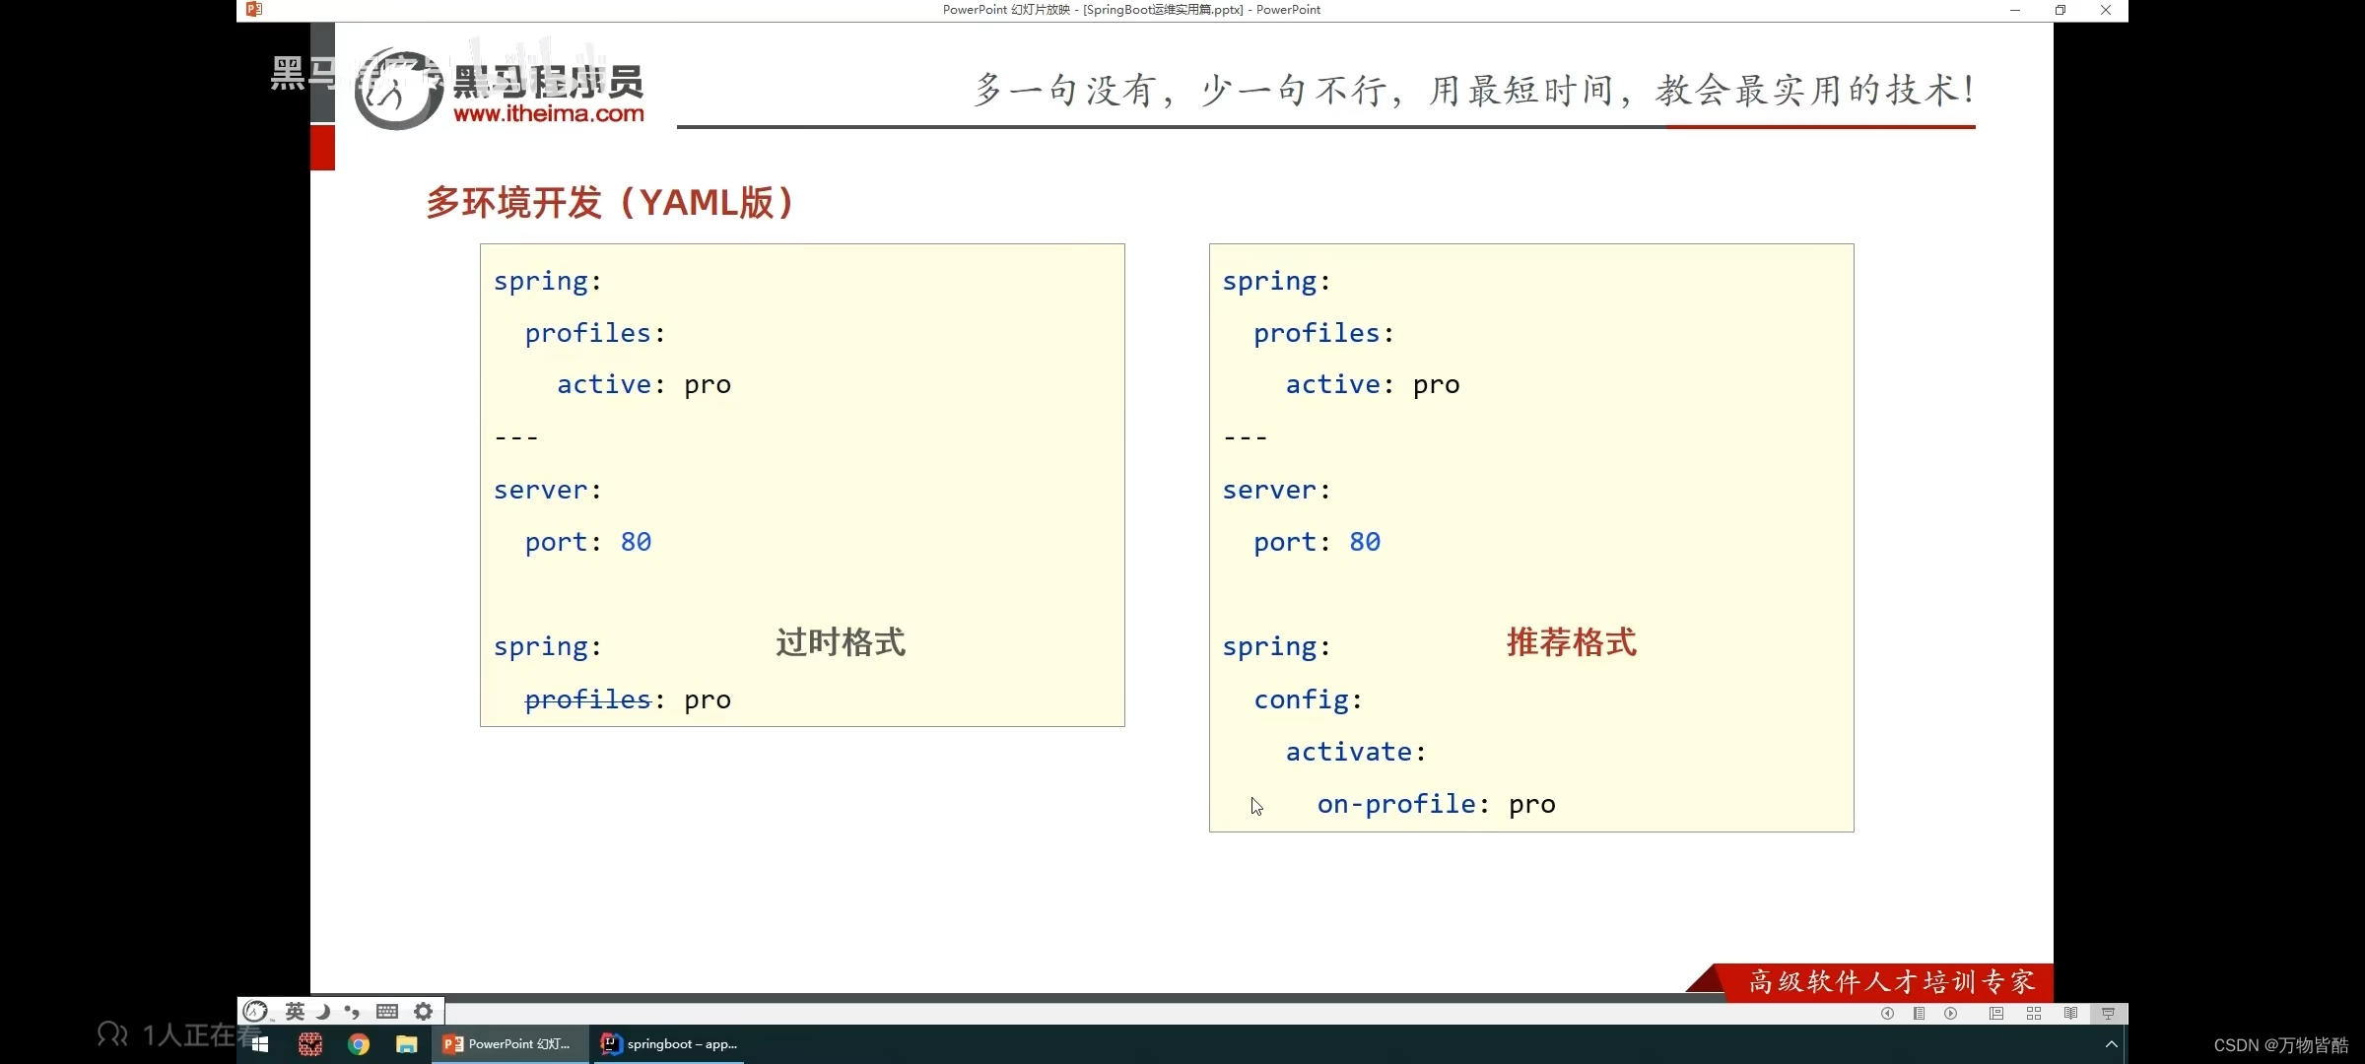Go to previous slide using status bar arrow
This screenshot has height=1064, width=2365.
click(1887, 1013)
